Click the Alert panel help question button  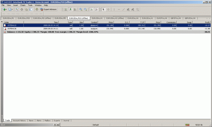55,125
